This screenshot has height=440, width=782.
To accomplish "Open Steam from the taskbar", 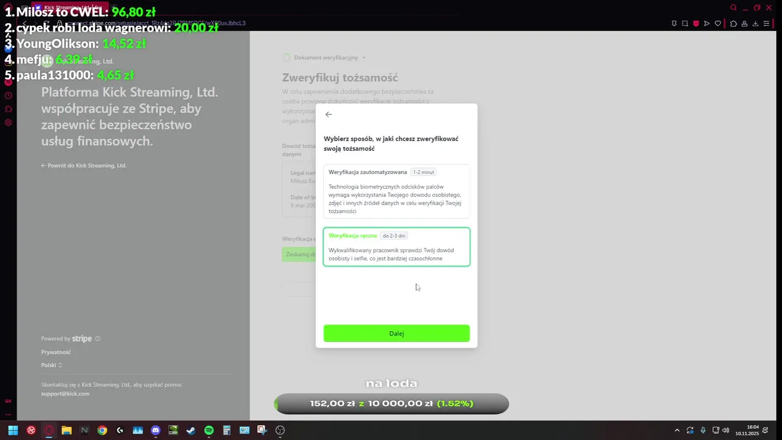I will click(191, 430).
